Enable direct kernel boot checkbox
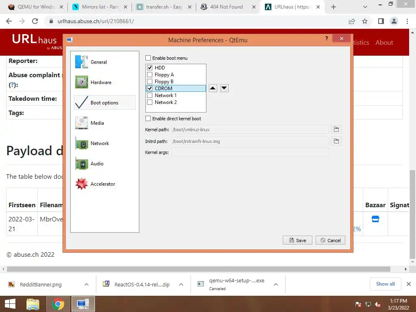Viewport: 416px width, 312px height. pyautogui.click(x=148, y=118)
